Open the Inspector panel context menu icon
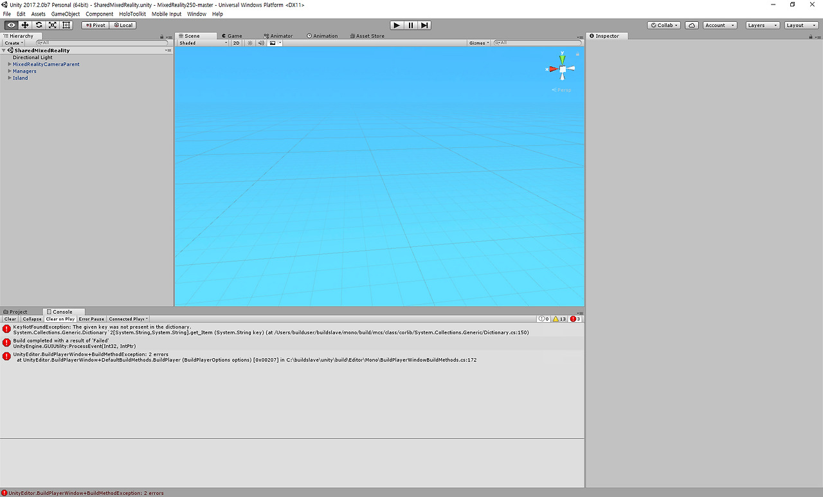 [818, 37]
